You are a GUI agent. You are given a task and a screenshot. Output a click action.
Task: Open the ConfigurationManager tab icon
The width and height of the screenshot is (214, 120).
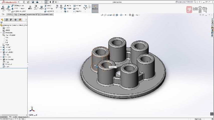point(11,20)
